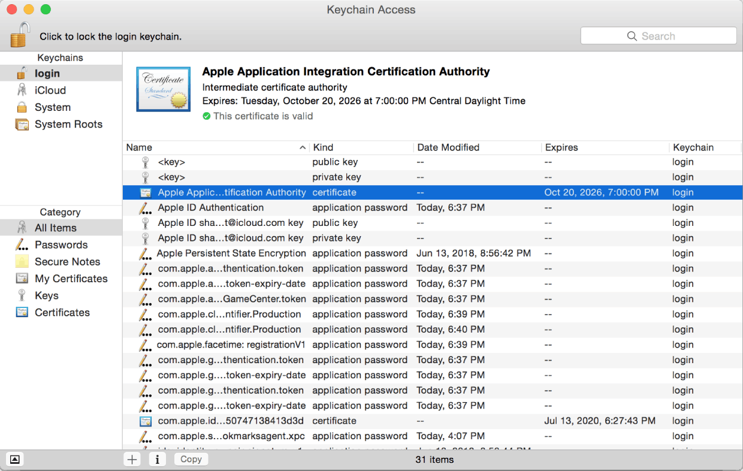This screenshot has height=471, width=743.
Task: Click the Keys category key icon
Action: (x=22, y=295)
